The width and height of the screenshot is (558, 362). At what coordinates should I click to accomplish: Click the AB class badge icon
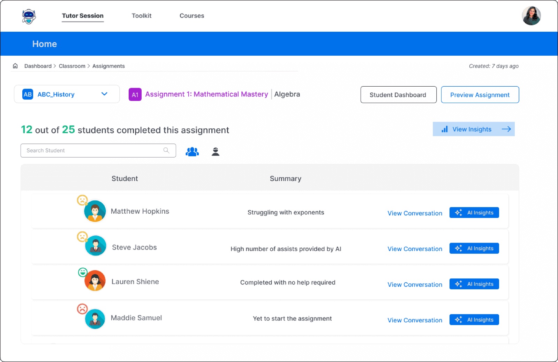(28, 94)
